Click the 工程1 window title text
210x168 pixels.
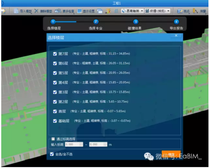[x=117, y=3]
